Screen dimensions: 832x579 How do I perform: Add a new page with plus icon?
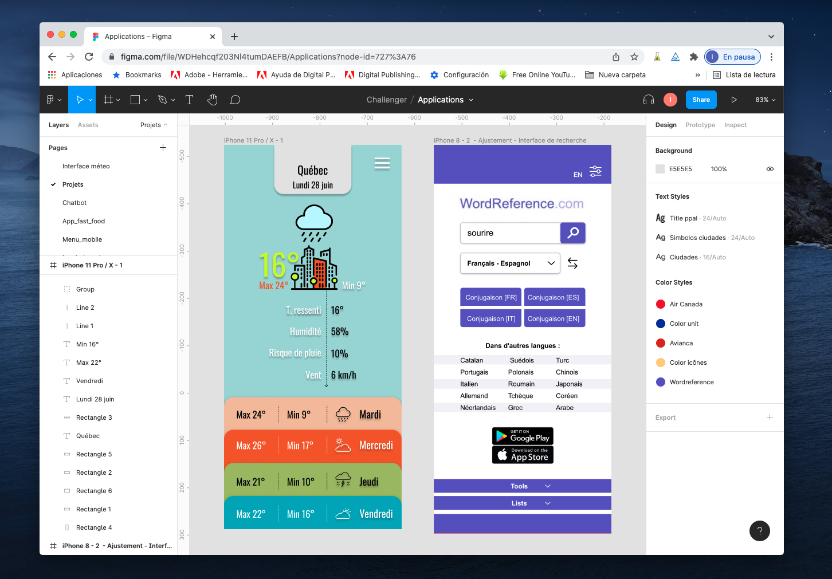coord(163,148)
